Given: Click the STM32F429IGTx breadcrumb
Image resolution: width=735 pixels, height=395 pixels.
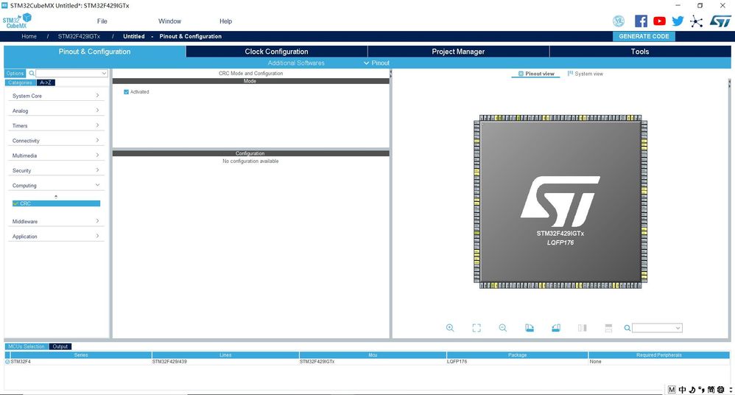Looking at the screenshot, I should coord(79,36).
